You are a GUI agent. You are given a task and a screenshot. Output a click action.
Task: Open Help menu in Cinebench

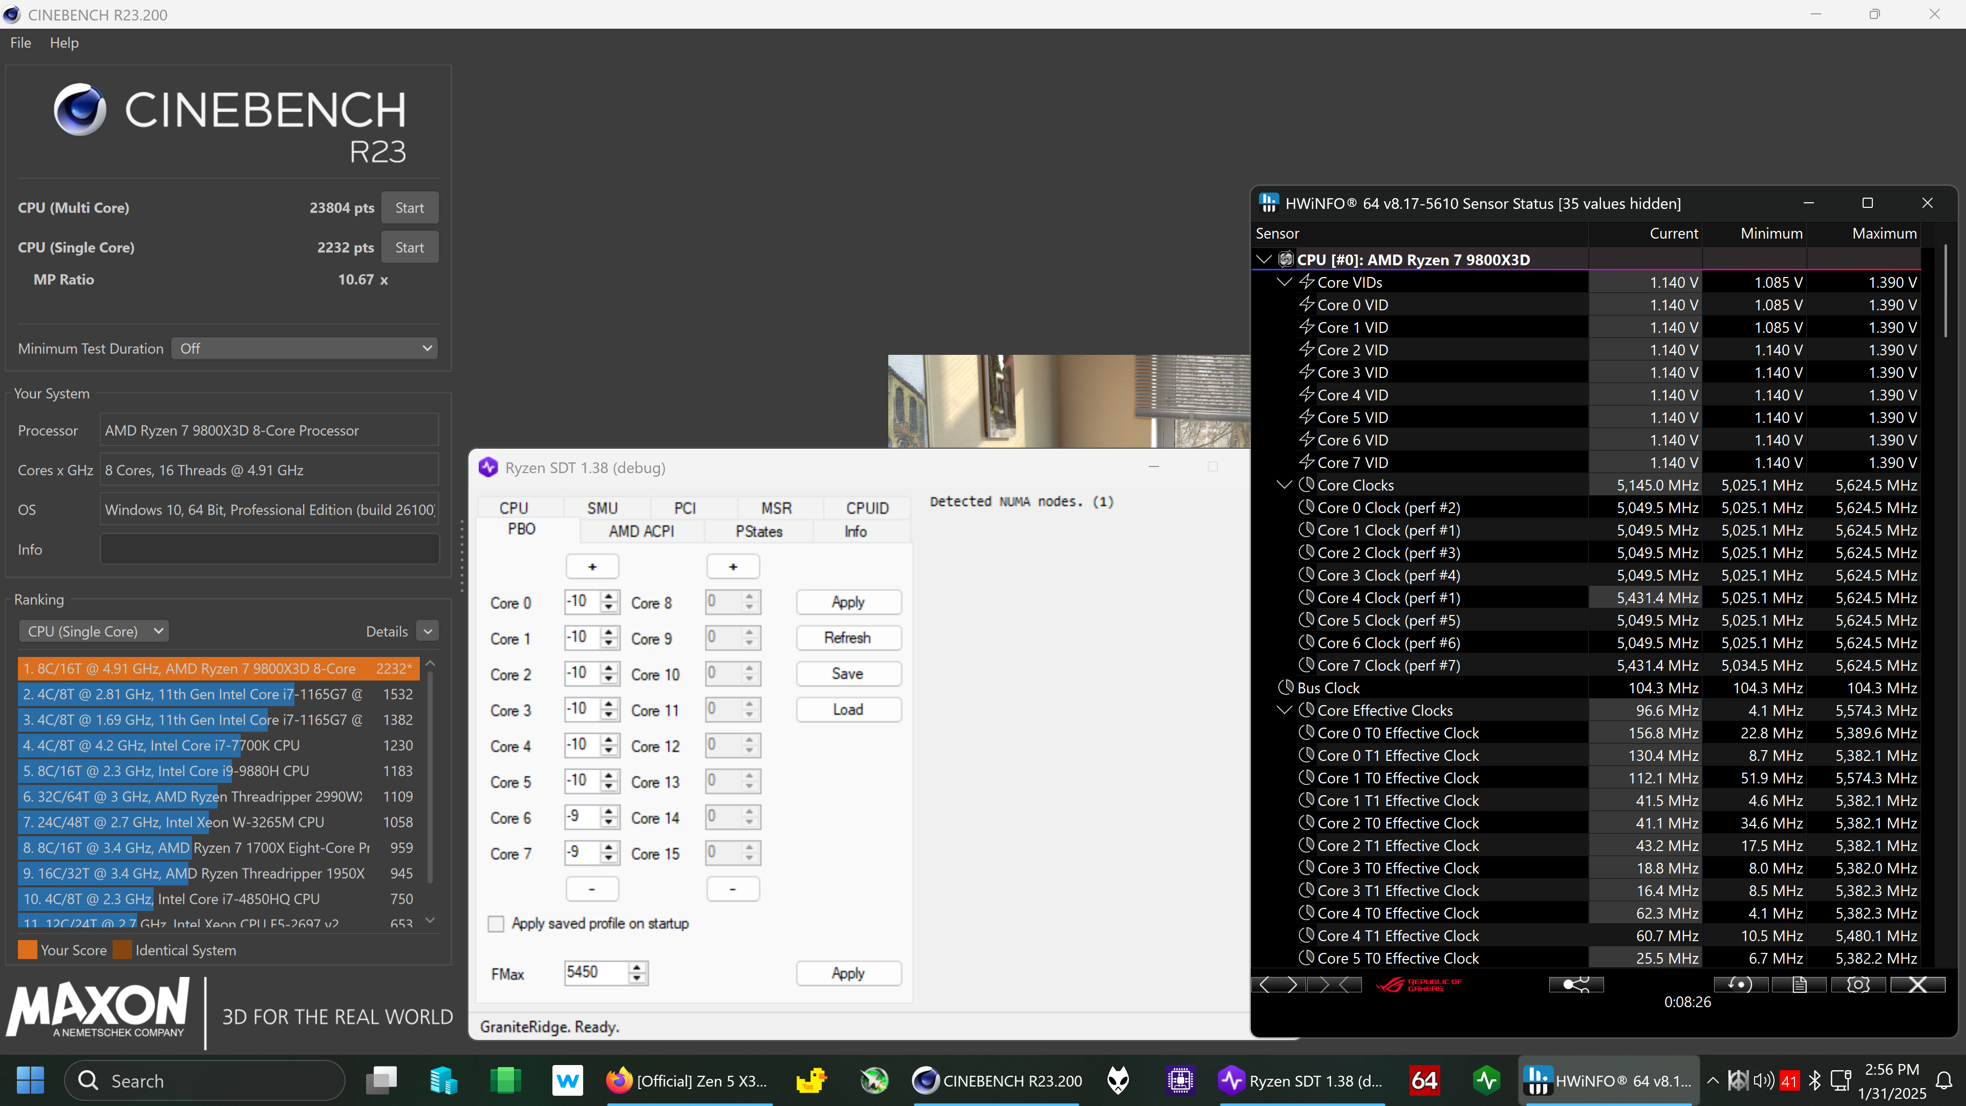pyautogui.click(x=64, y=42)
